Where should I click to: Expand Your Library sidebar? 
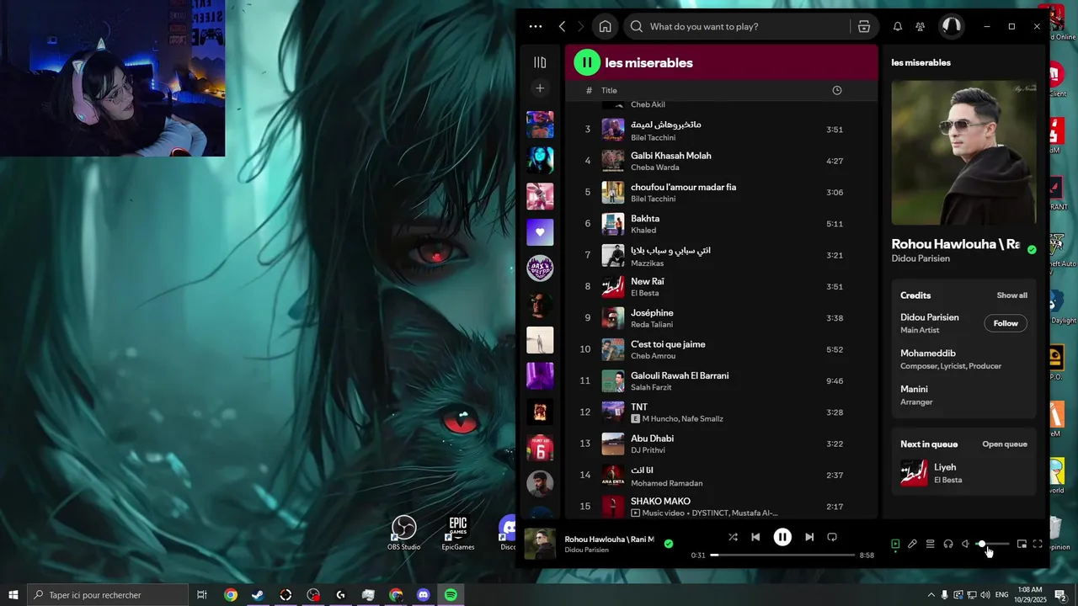(x=540, y=62)
